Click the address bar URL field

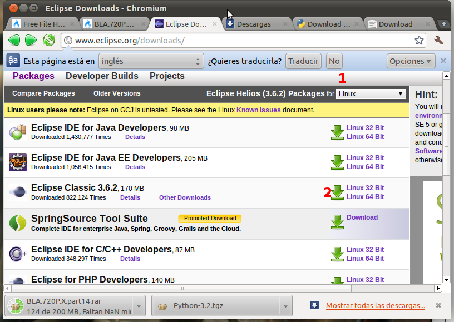click(243, 41)
